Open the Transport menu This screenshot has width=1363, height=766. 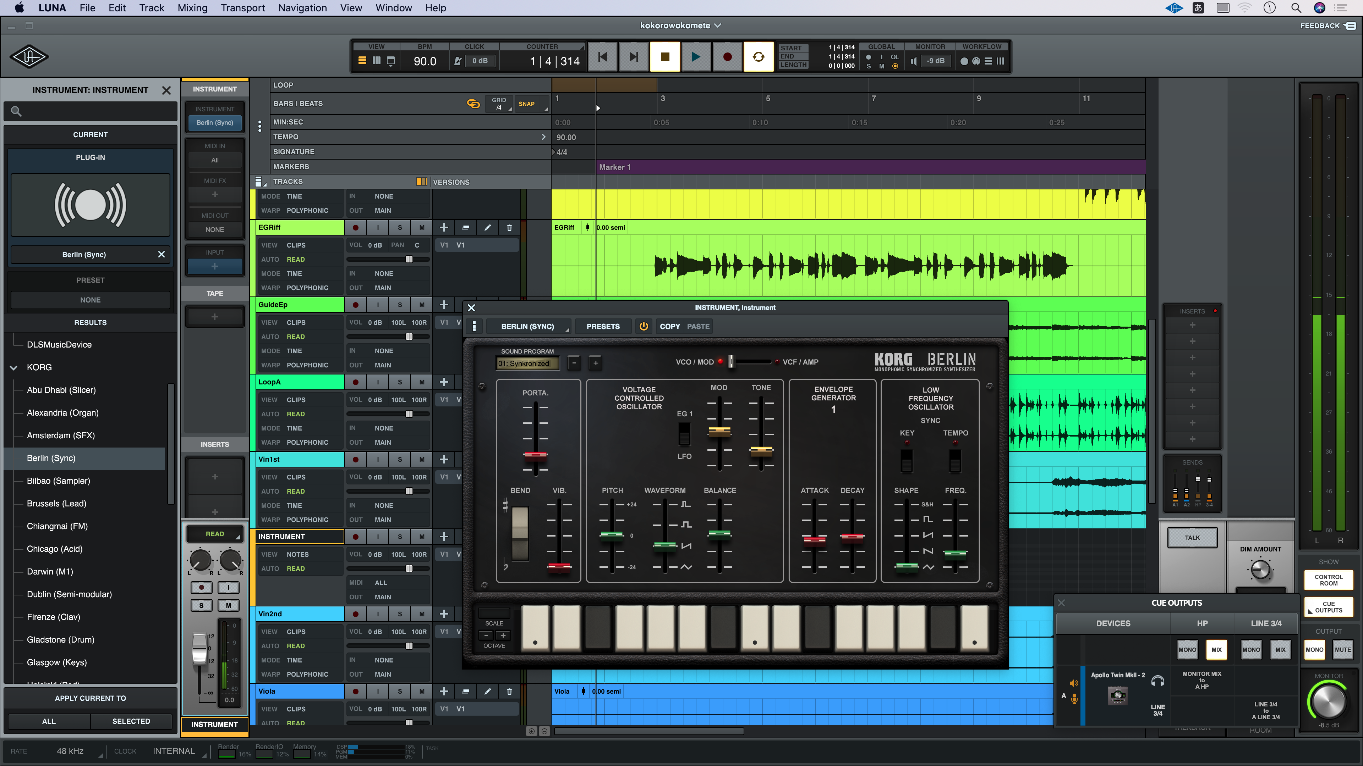[x=243, y=8]
